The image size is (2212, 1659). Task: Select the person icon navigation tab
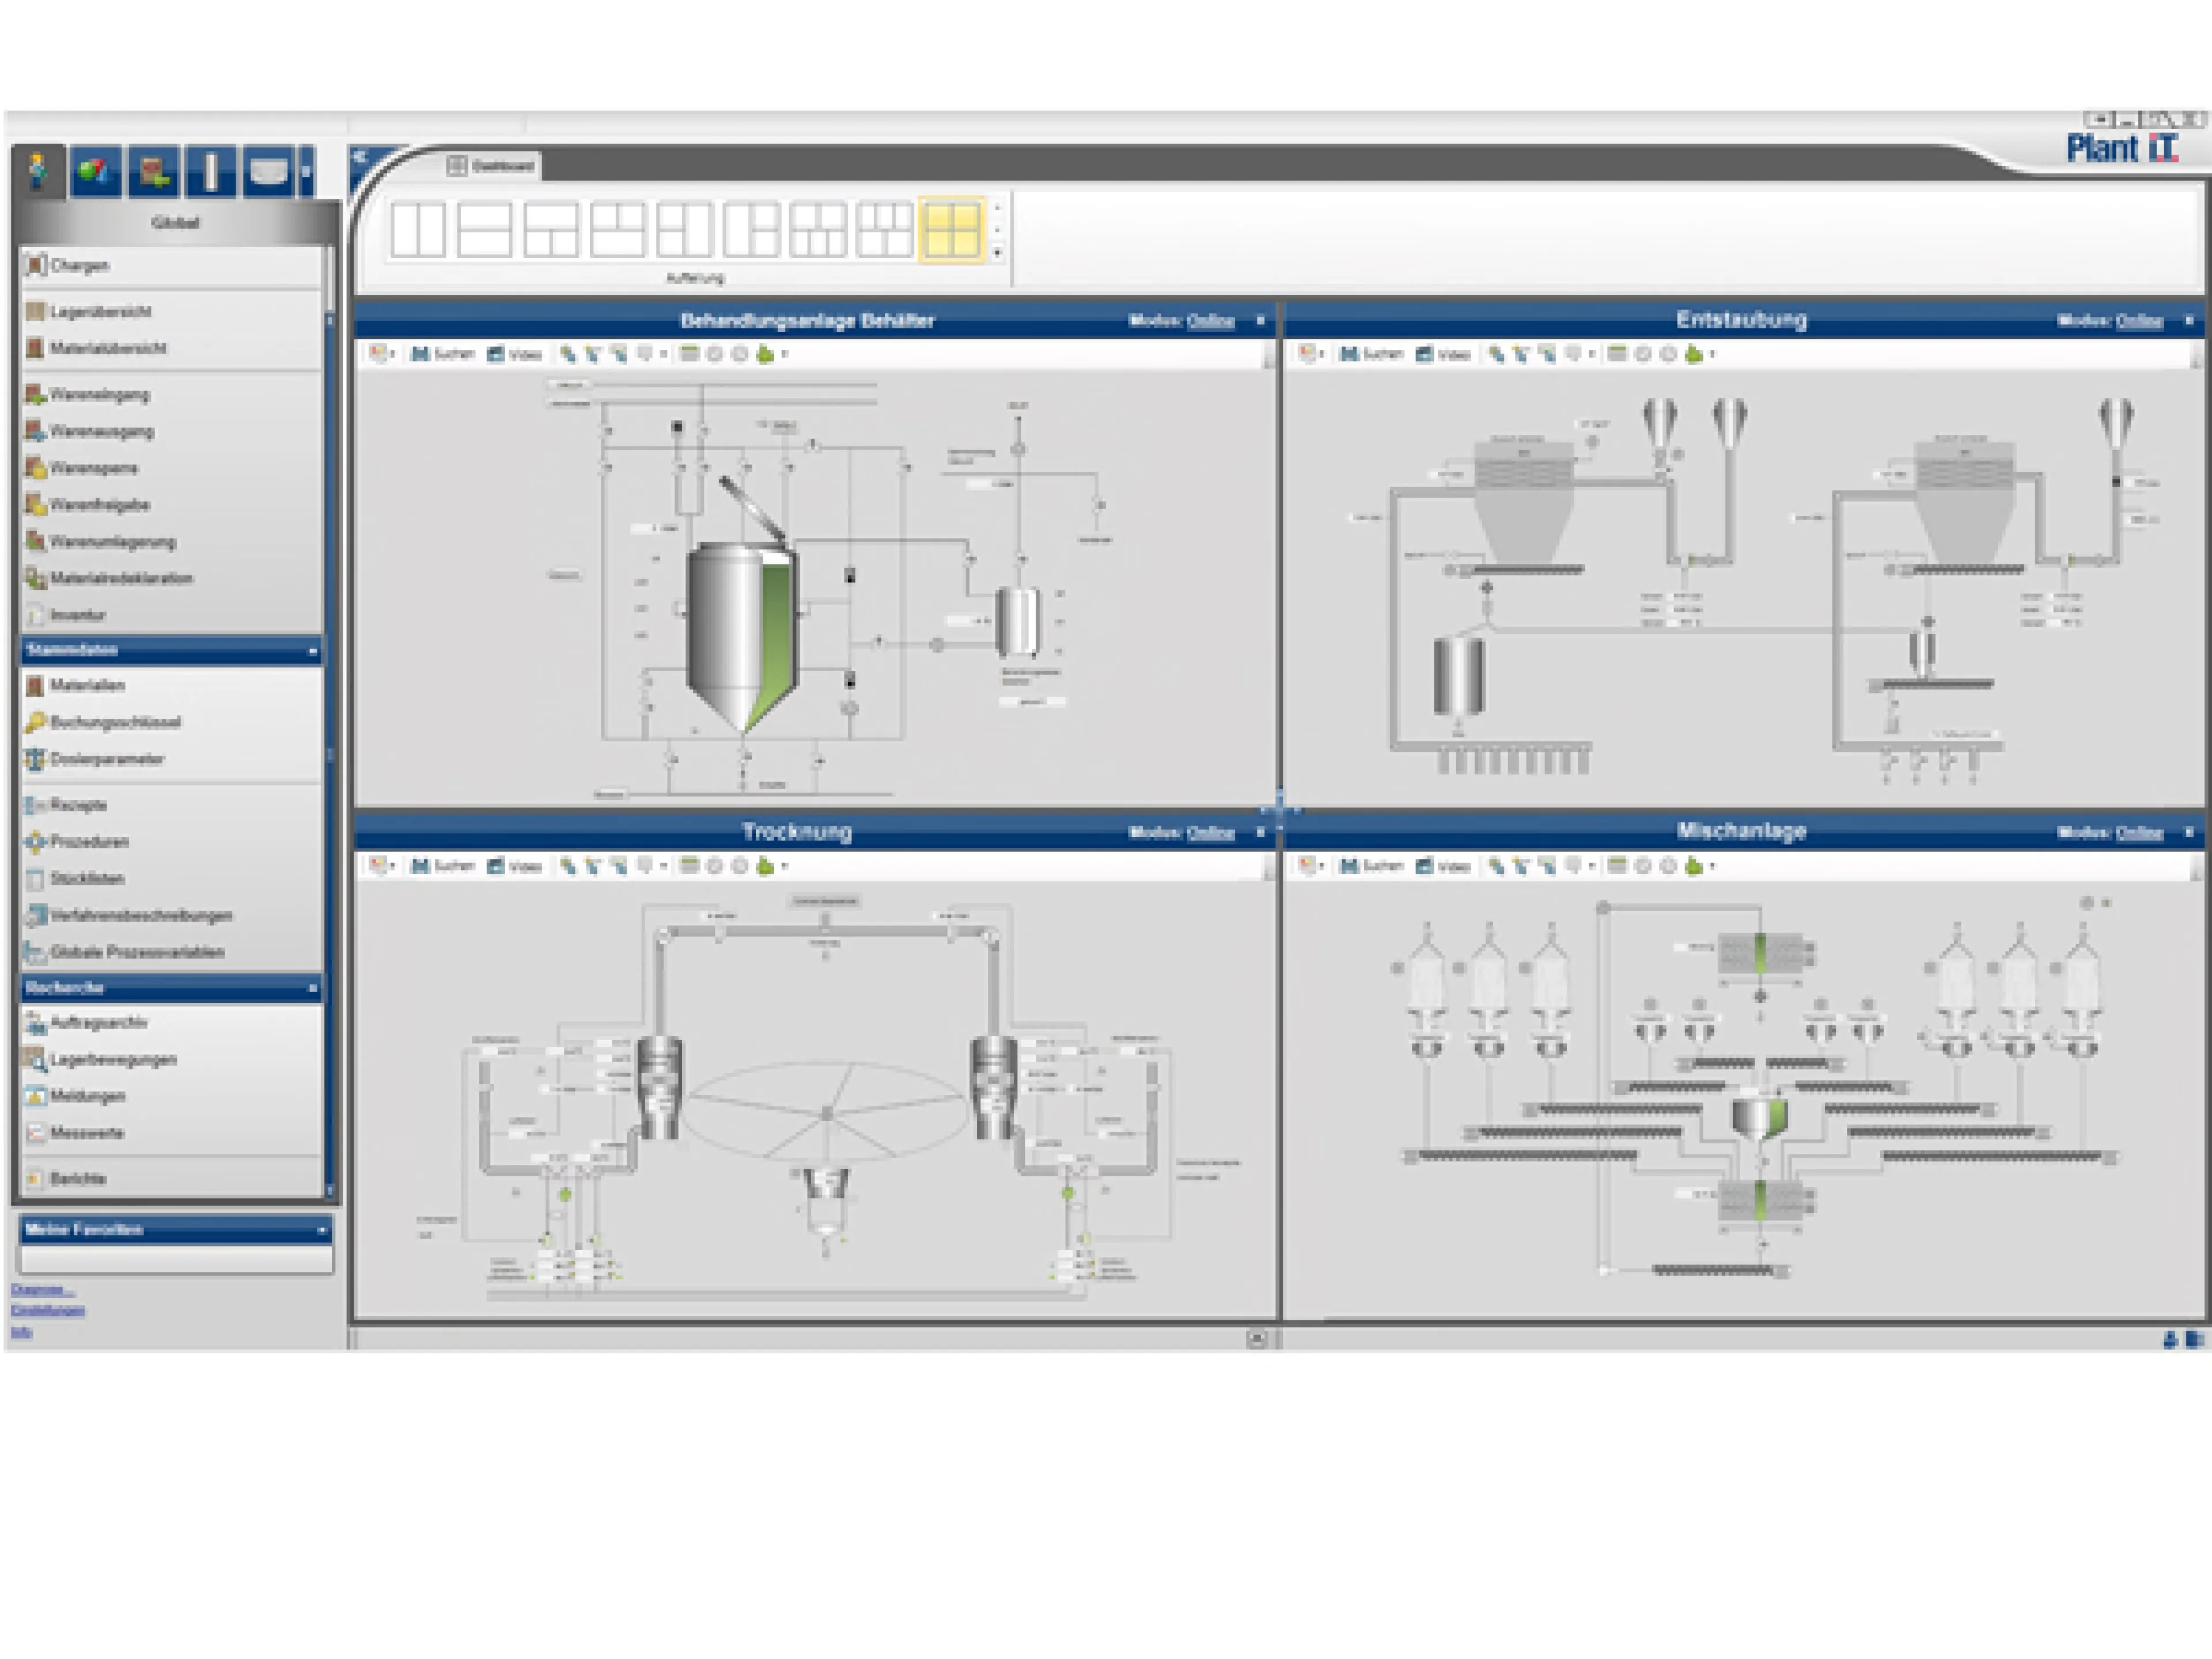tap(39, 171)
